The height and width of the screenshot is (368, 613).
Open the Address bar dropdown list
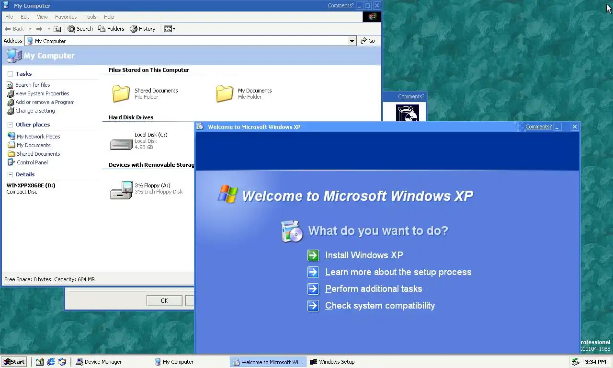tap(352, 41)
